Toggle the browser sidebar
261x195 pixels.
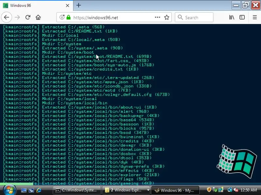242,17
